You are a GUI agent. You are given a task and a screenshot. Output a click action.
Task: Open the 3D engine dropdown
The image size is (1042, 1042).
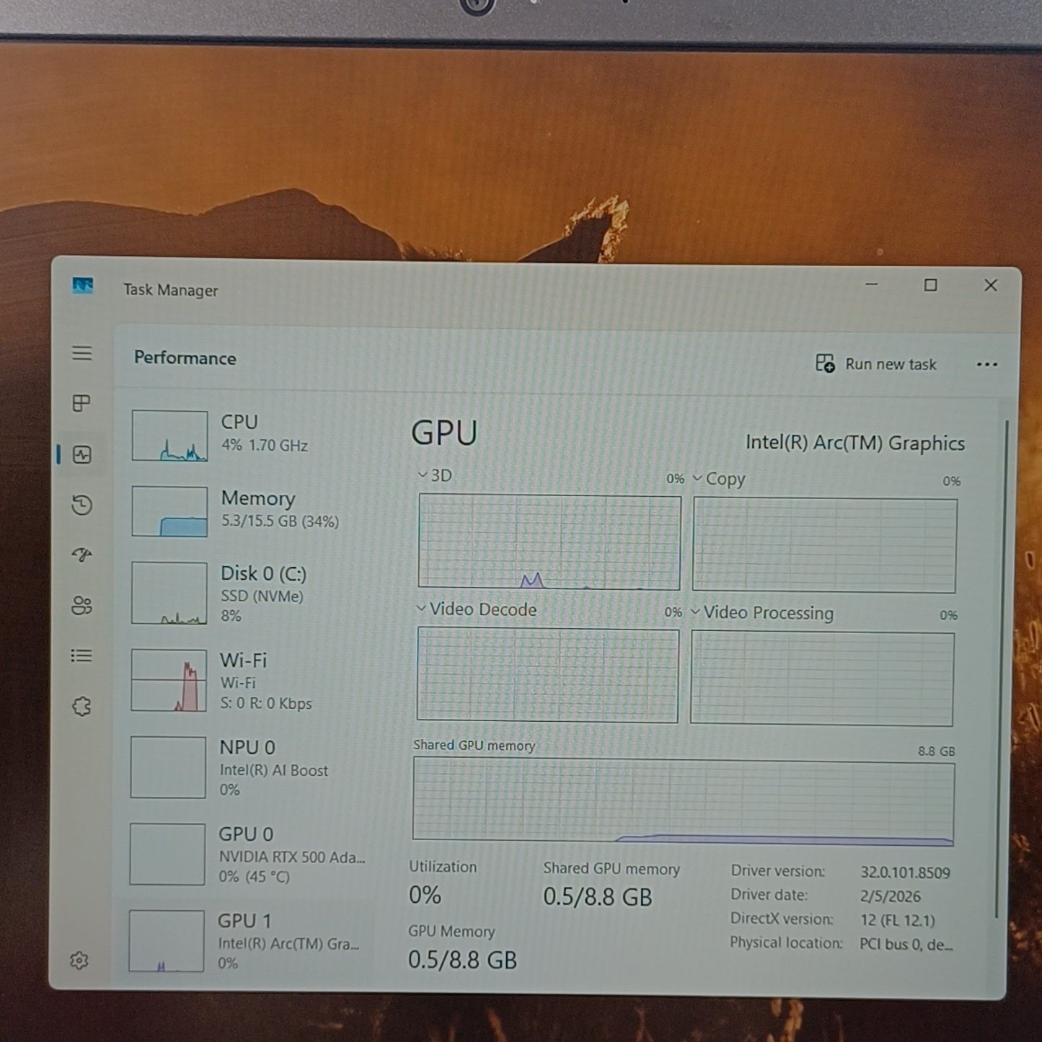click(x=435, y=475)
